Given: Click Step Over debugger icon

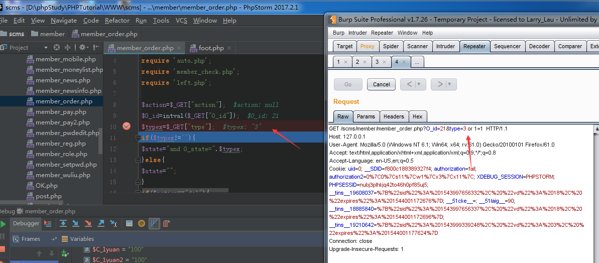Looking at the screenshot, I should [x=63, y=223].
